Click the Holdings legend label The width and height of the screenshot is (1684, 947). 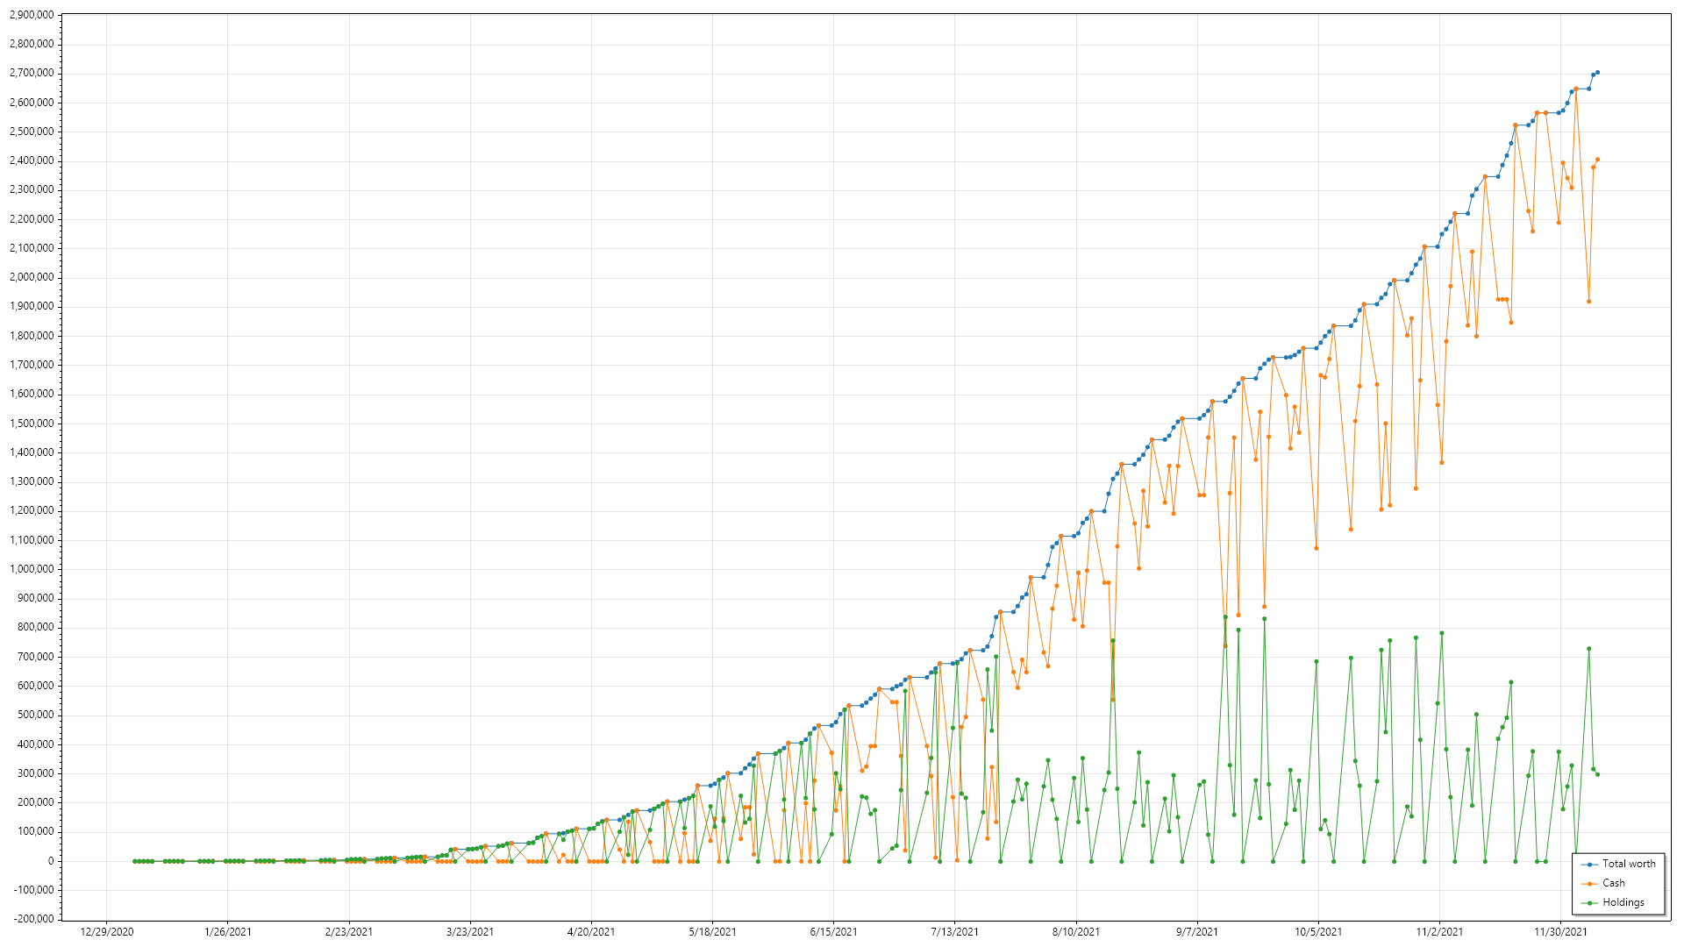coord(1623,902)
